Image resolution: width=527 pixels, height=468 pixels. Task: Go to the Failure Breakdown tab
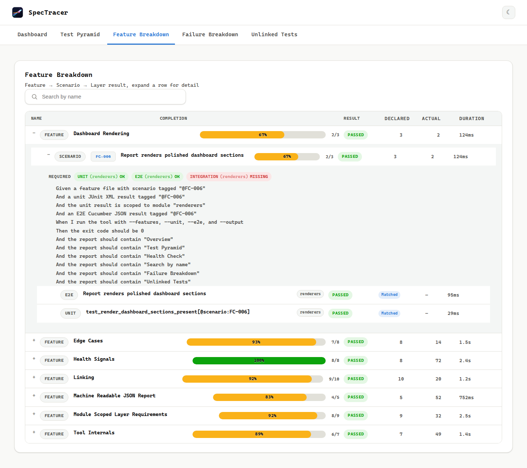coord(210,34)
